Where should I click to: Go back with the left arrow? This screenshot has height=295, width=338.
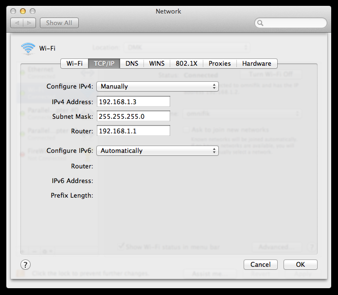tap(17, 23)
